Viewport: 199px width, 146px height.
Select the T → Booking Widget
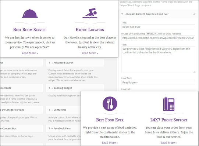[75, 88]
